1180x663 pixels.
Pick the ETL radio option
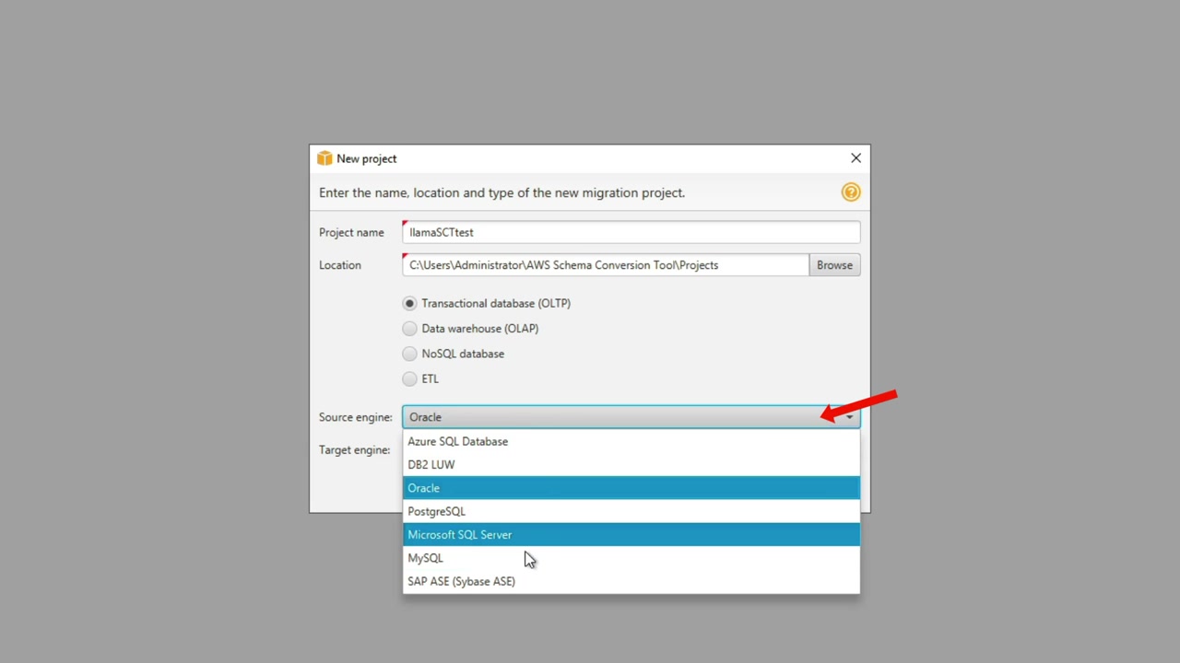pyautogui.click(x=409, y=378)
